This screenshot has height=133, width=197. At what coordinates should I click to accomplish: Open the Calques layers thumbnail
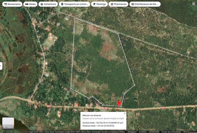[8, 123]
